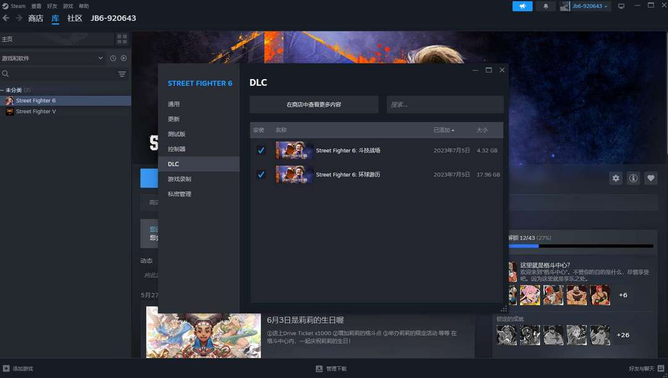Open 好友与聊天 panel

646,369
